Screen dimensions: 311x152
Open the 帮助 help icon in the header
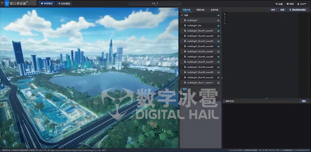tap(288, 4)
